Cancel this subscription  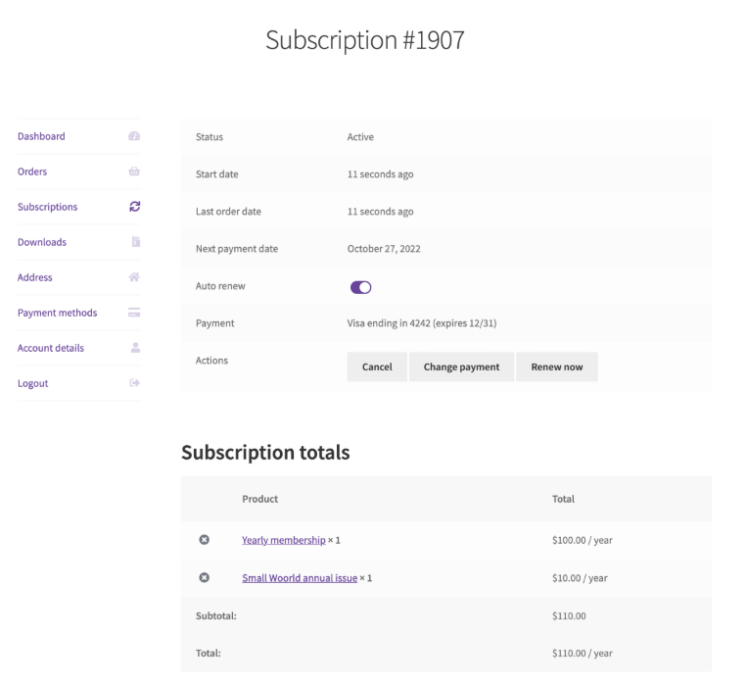(x=377, y=366)
